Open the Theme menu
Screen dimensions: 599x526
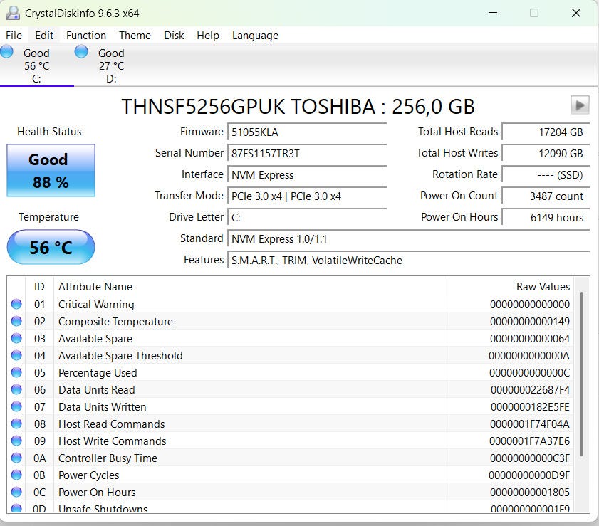135,36
